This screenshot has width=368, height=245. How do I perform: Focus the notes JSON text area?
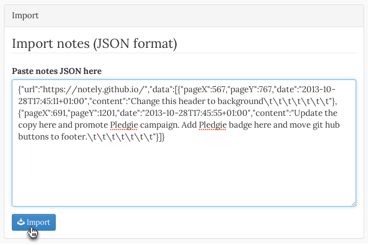pyautogui.click(x=184, y=143)
